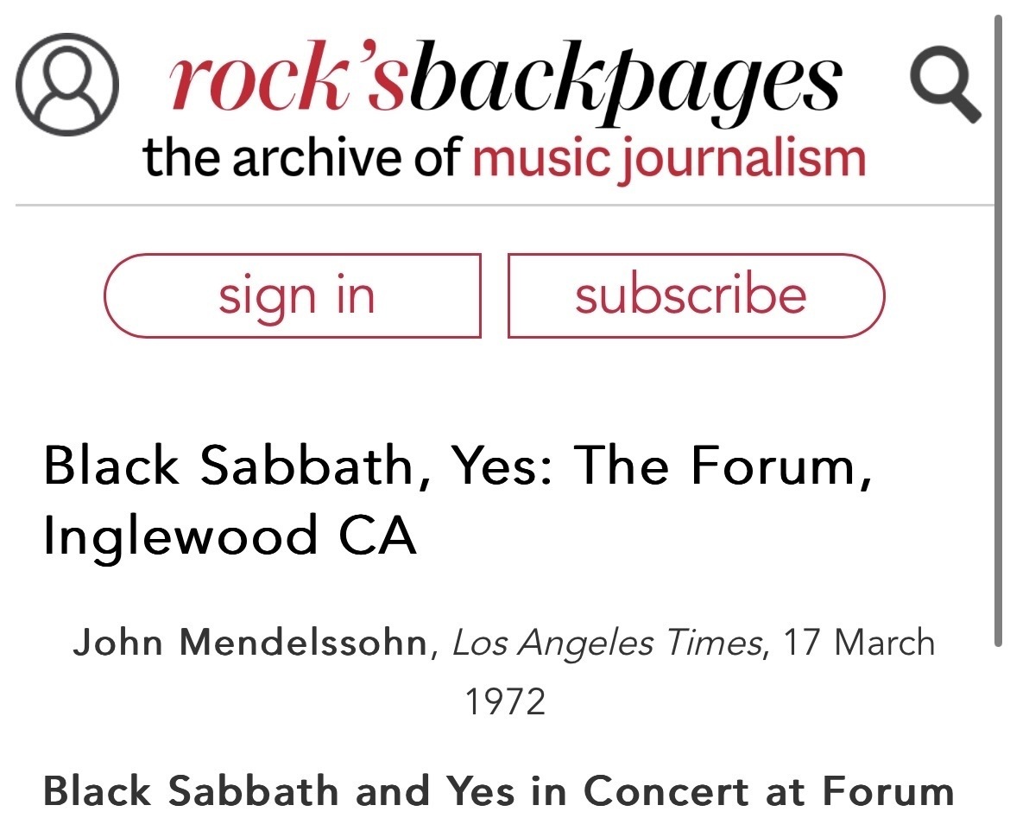
Task: Click the archive of music journalism tagline
Action: (x=504, y=158)
